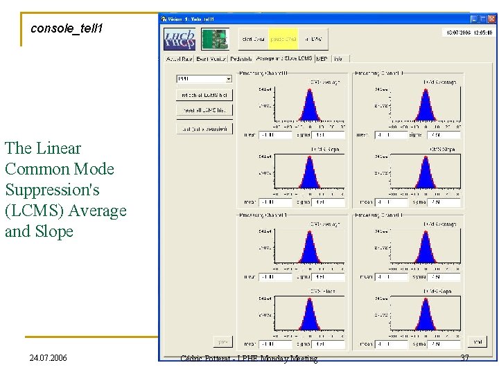Click mean field under top-right Slope histogram
Viewport: 499px width, 374px height.
tap(392, 202)
